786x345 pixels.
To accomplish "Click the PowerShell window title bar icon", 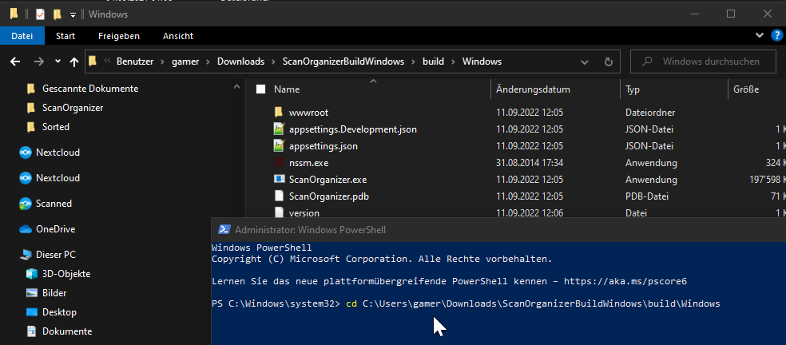I will 225,230.
